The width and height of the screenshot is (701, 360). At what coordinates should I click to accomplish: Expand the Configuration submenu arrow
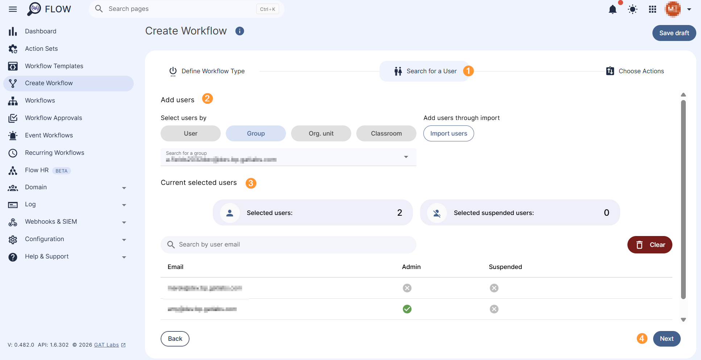click(x=124, y=240)
